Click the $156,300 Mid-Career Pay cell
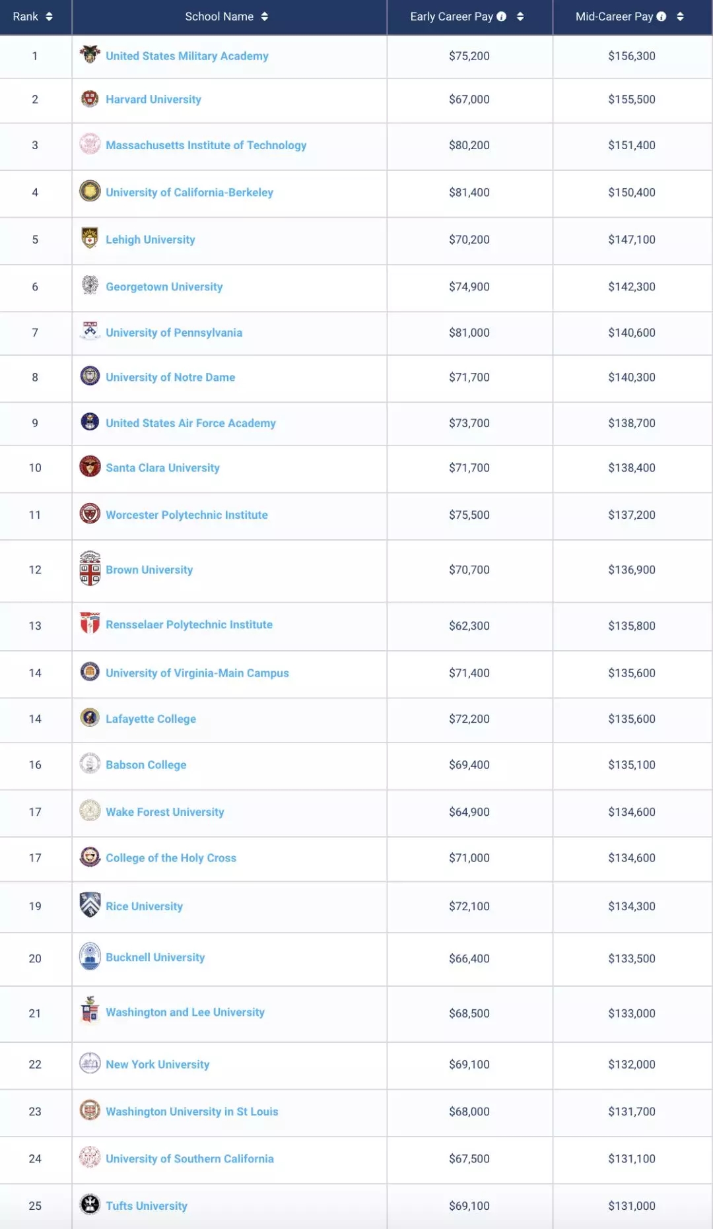Screen dimensions: 713x1229 [x=632, y=56]
